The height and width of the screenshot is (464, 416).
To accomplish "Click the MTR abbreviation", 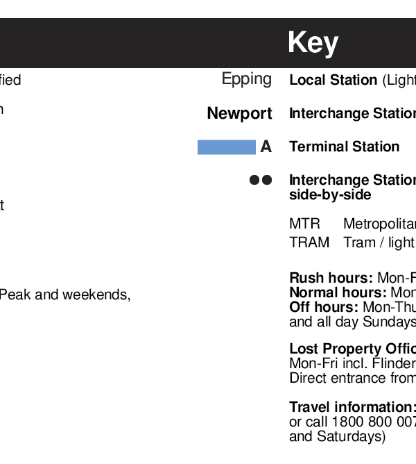I will tap(304, 224).
